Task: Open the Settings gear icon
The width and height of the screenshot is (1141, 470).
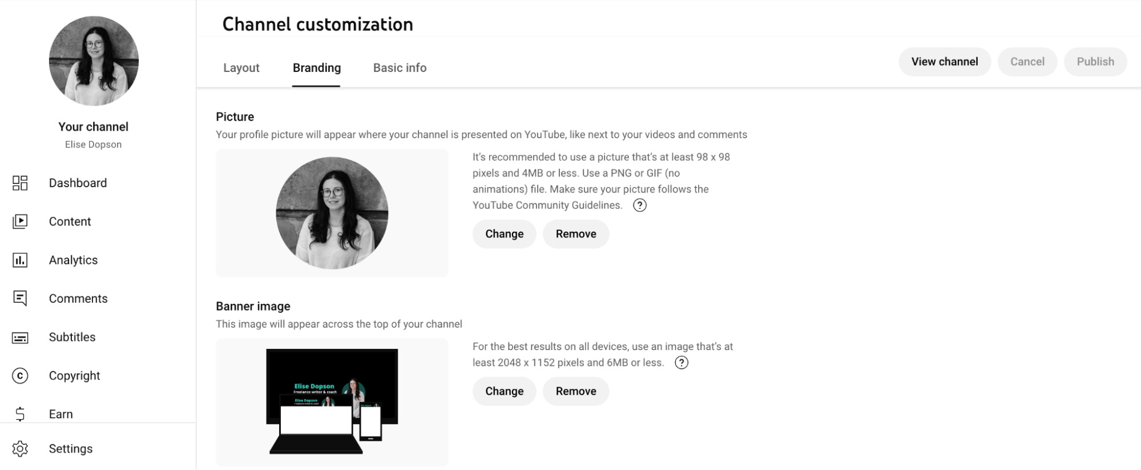Action: pyautogui.click(x=20, y=449)
